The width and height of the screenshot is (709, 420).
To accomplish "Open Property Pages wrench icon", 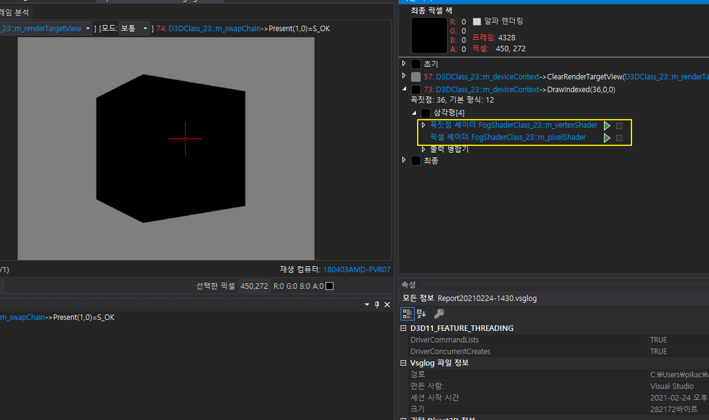I will point(438,313).
